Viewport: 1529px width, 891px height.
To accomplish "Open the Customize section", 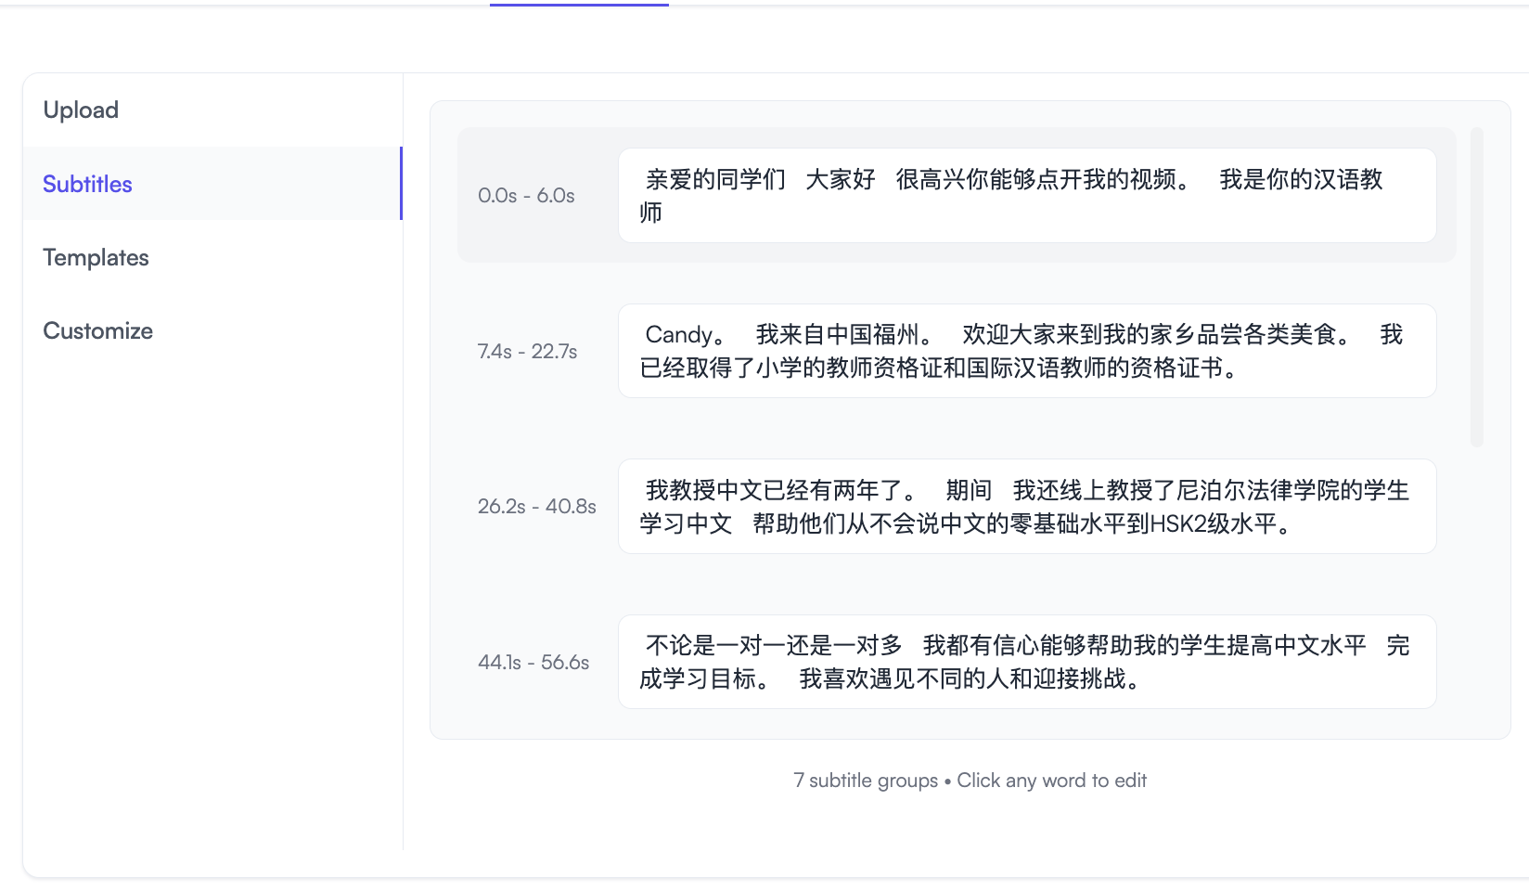I will pos(97,330).
